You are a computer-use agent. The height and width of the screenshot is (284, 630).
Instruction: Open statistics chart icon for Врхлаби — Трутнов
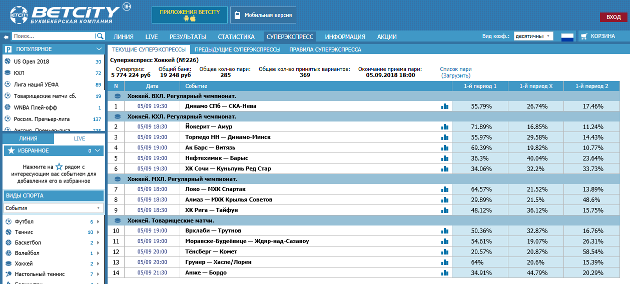pos(444,231)
